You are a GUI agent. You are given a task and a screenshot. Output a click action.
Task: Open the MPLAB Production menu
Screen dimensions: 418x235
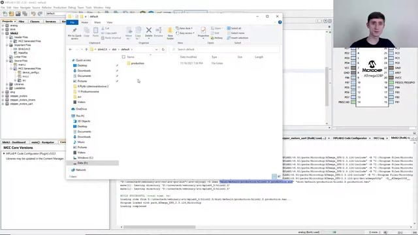(60, 7)
